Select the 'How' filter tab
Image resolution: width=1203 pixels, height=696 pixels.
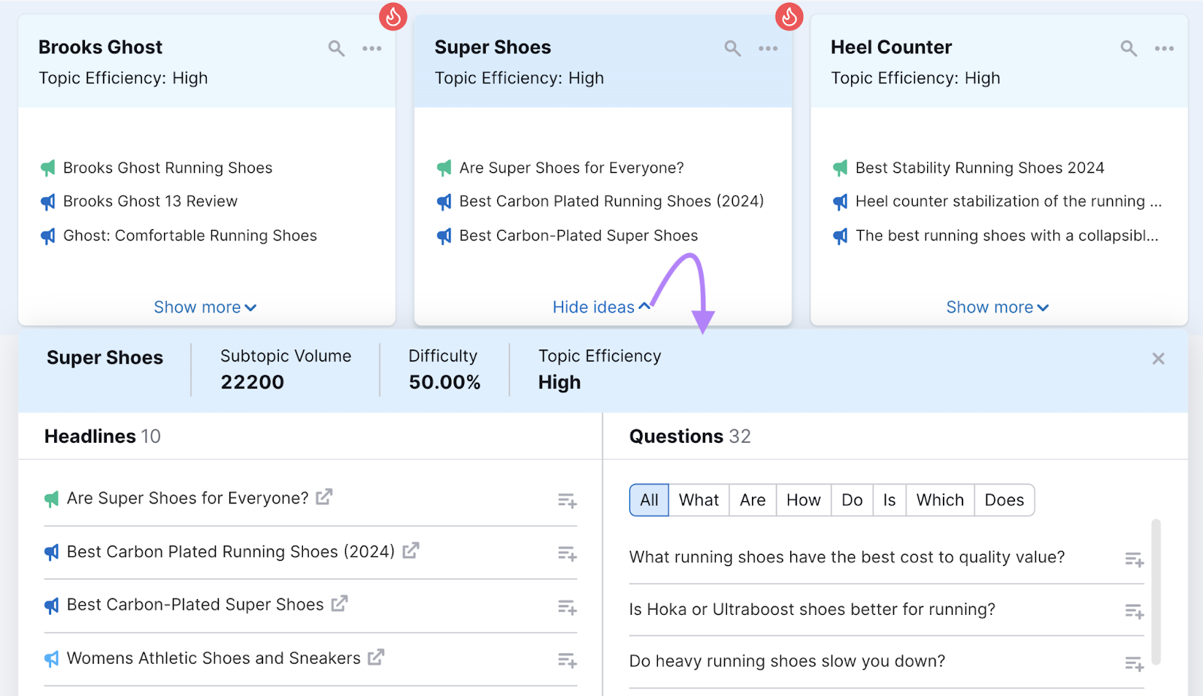pyautogui.click(x=803, y=500)
